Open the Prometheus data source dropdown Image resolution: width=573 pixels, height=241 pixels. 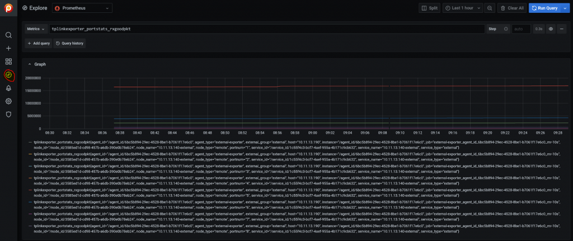pos(82,8)
